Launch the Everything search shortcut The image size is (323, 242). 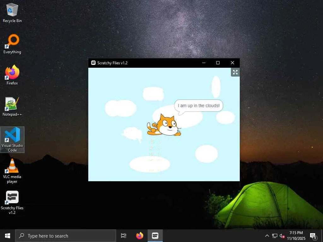[x=12, y=44]
